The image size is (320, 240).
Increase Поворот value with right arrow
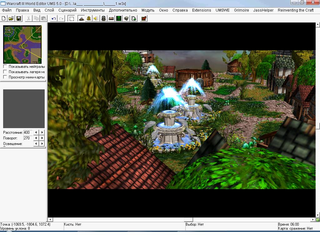[x=42, y=138]
